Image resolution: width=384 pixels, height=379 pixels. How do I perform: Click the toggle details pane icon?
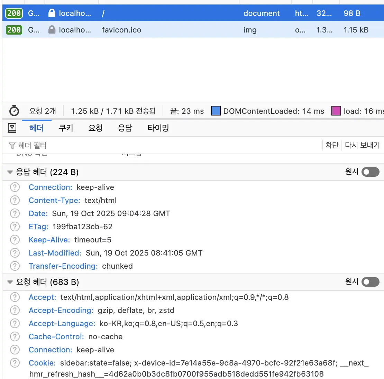pos(12,128)
